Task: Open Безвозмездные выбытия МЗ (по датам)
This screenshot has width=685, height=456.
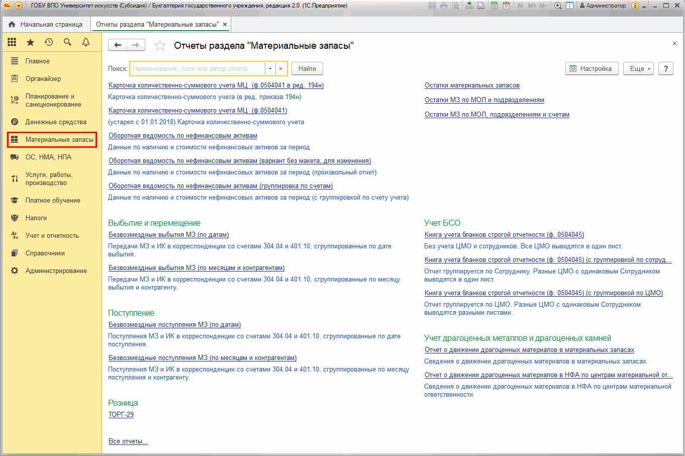Action: click(168, 235)
